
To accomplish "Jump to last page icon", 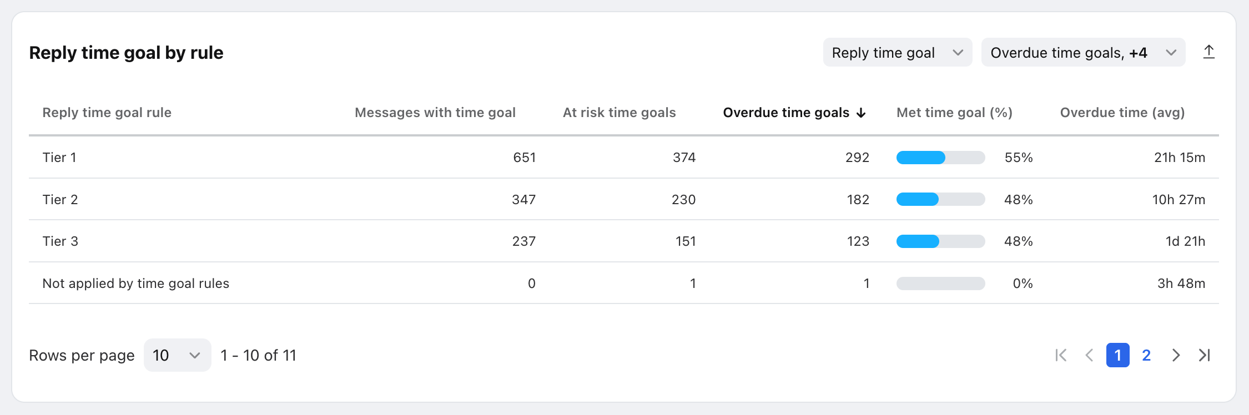I will [x=1204, y=355].
